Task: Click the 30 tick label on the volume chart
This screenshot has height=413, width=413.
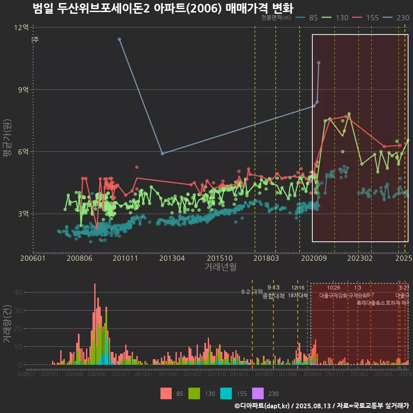Action: (x=18, y=311)
